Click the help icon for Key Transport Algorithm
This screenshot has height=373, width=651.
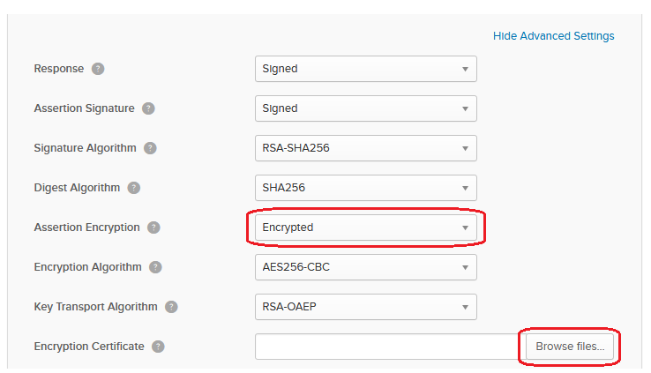171,307
